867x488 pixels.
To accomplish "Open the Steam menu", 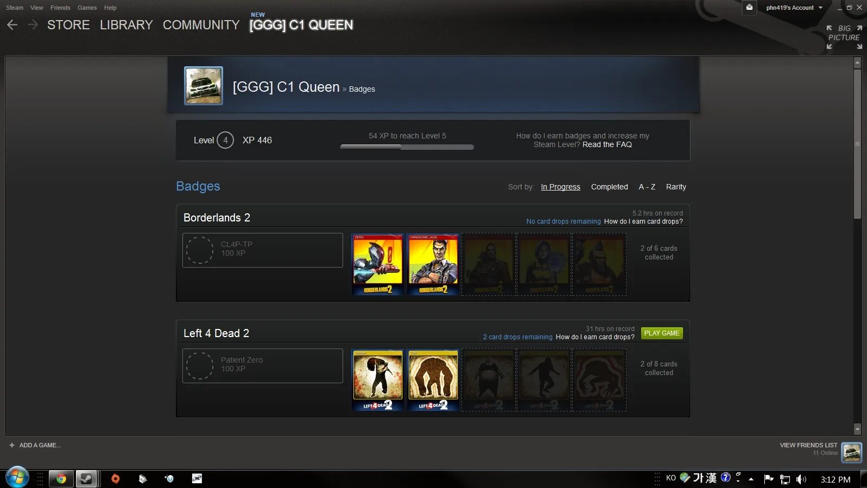I will (15, 8).
